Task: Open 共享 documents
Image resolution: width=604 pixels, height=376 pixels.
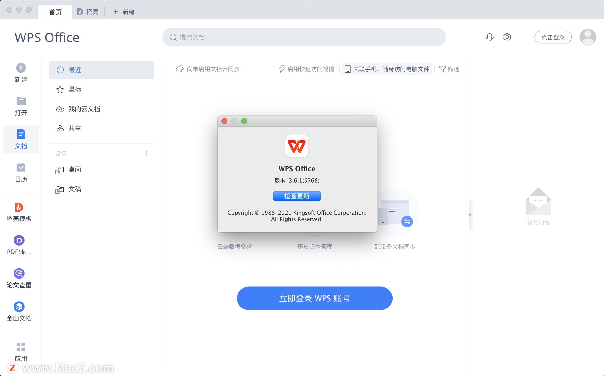Action: click(102, 128)
